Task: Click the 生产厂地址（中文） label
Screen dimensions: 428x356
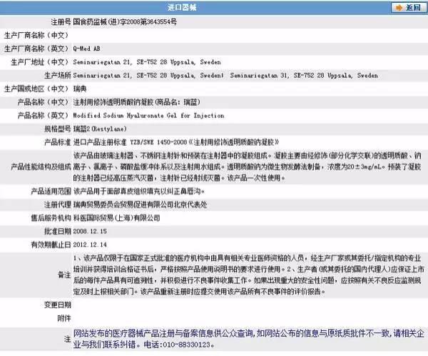Action: pos(39,62)
